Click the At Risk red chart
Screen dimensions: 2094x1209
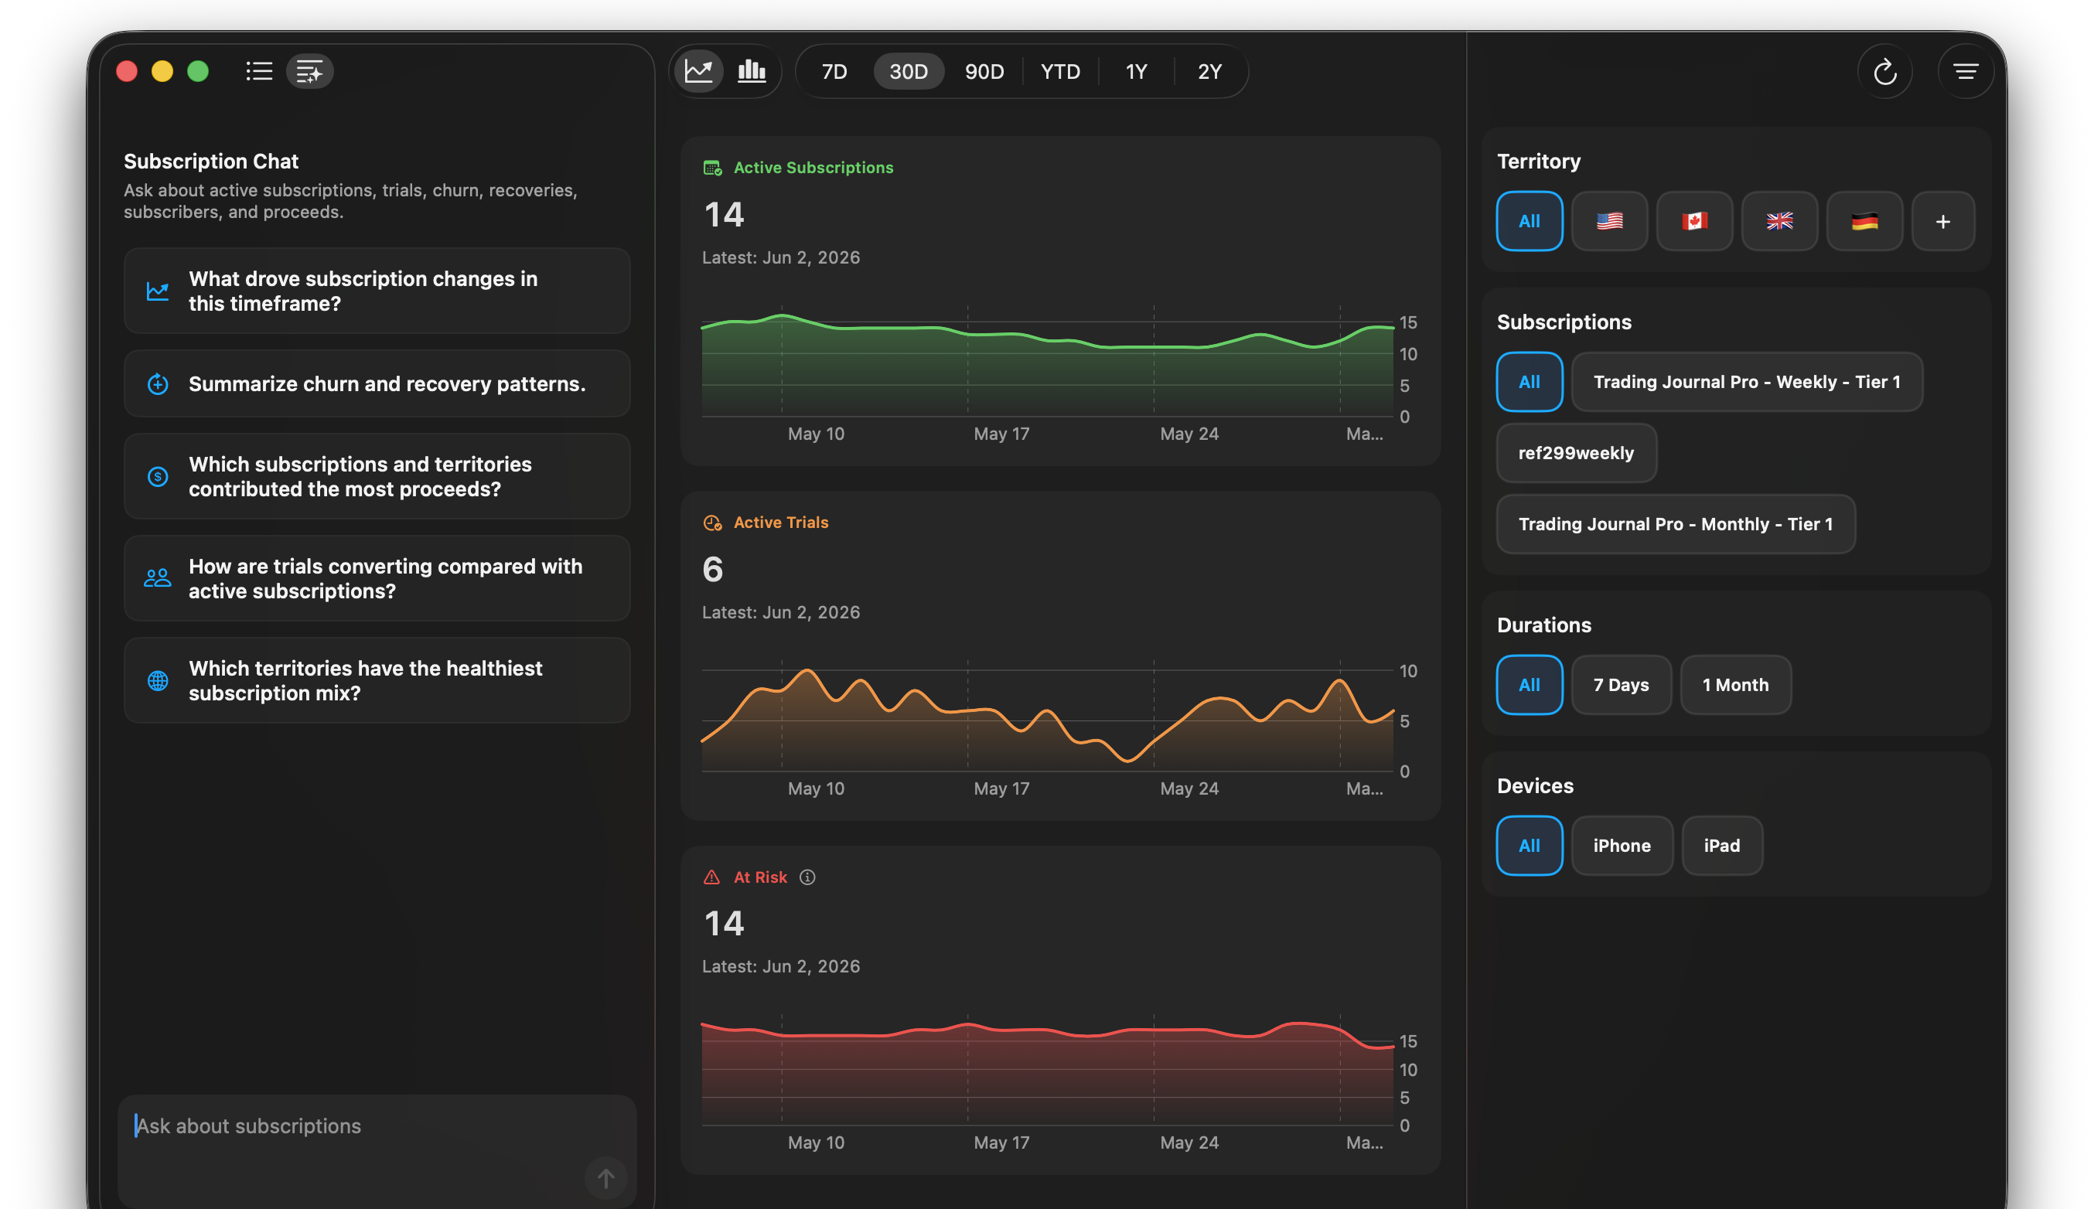[x=1046, y=1071]
